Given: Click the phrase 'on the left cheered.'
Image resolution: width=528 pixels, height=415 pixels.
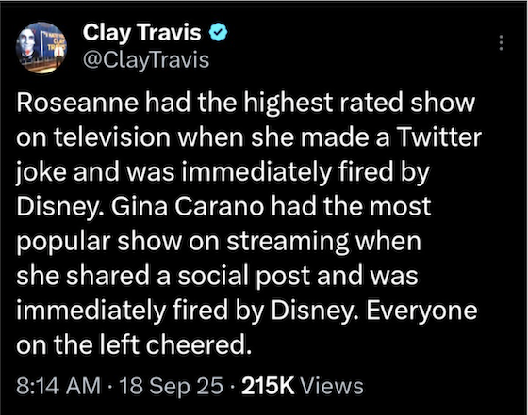Looking at the screenshot, I should 134,344.
